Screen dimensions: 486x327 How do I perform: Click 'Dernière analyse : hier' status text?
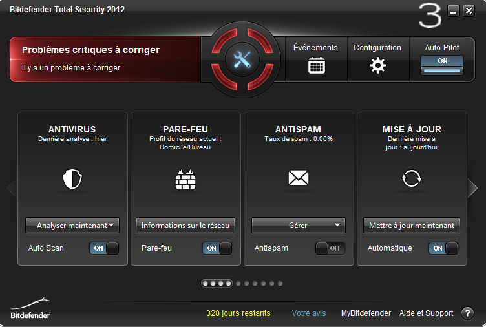(72, 139)
